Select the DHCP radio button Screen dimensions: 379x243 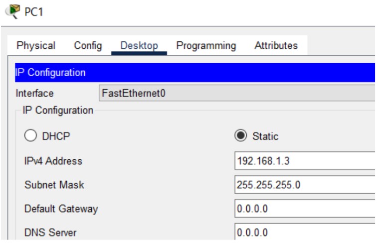[x=30, y=135]
